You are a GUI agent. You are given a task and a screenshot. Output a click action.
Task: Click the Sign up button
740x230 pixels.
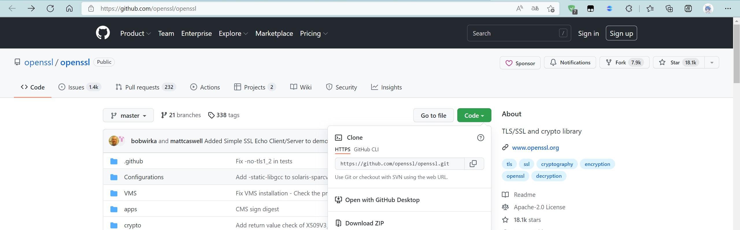621,33
